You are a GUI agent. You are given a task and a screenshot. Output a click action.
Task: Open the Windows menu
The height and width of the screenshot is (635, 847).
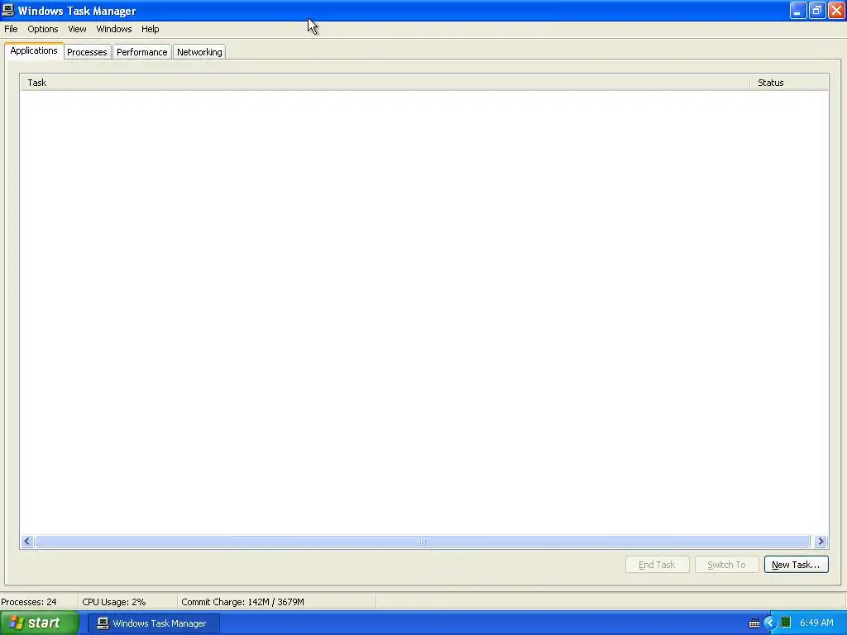[114, 29]
